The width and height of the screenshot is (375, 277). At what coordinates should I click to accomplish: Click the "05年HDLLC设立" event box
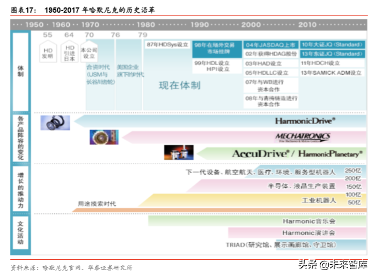(271, 73)
